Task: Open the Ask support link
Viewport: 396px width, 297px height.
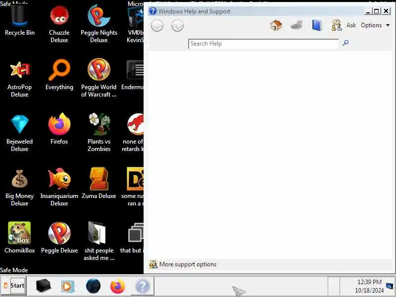Action: [351, 25]
